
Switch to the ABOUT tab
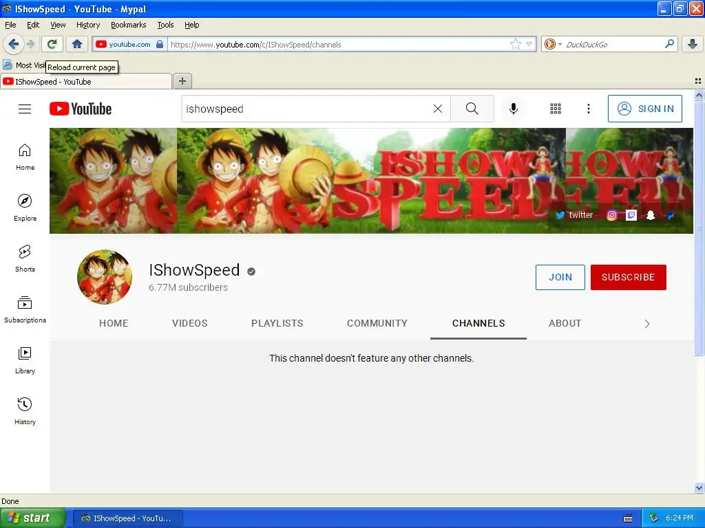[565, 323]
